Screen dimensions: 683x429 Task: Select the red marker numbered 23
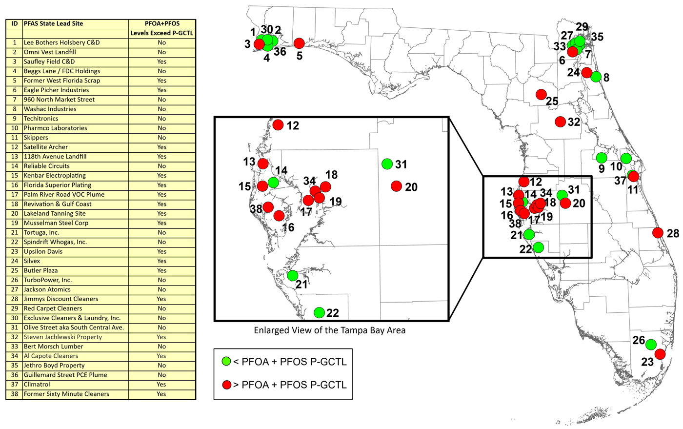tap(660, 354)
